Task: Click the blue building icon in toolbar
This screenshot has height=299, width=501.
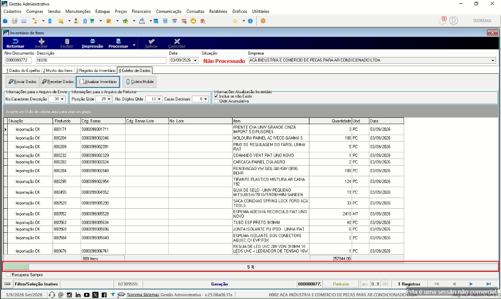Action: click(5, 21)
